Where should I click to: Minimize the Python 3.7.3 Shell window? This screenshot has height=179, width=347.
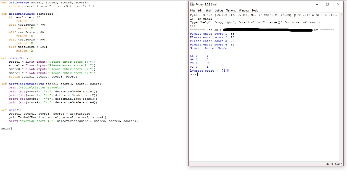(x=317, y=4)
